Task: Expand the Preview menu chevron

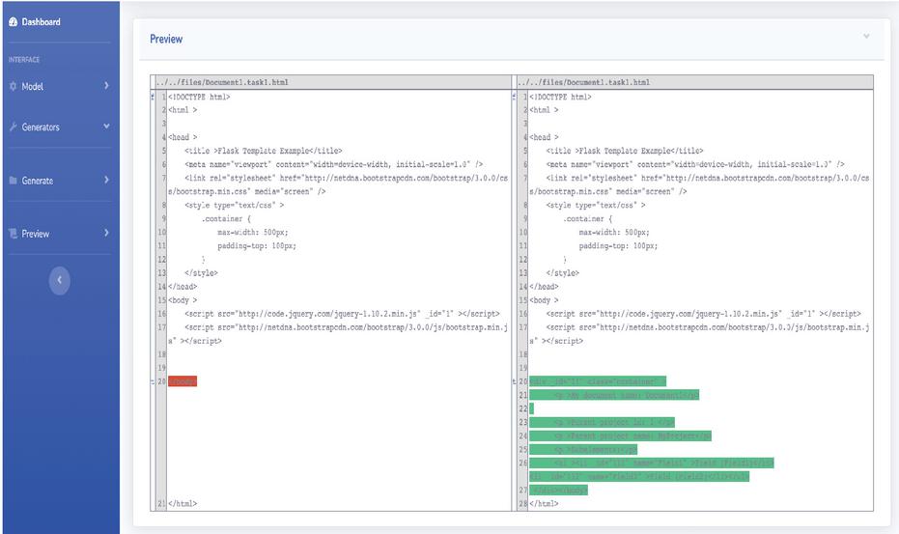Action: [106, 234]
